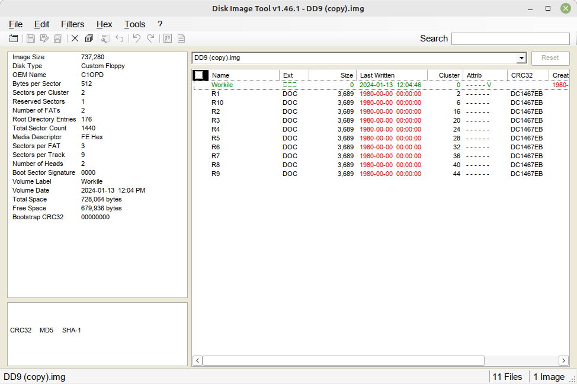Click the CRC32 label in hash panel

(21, 330)
